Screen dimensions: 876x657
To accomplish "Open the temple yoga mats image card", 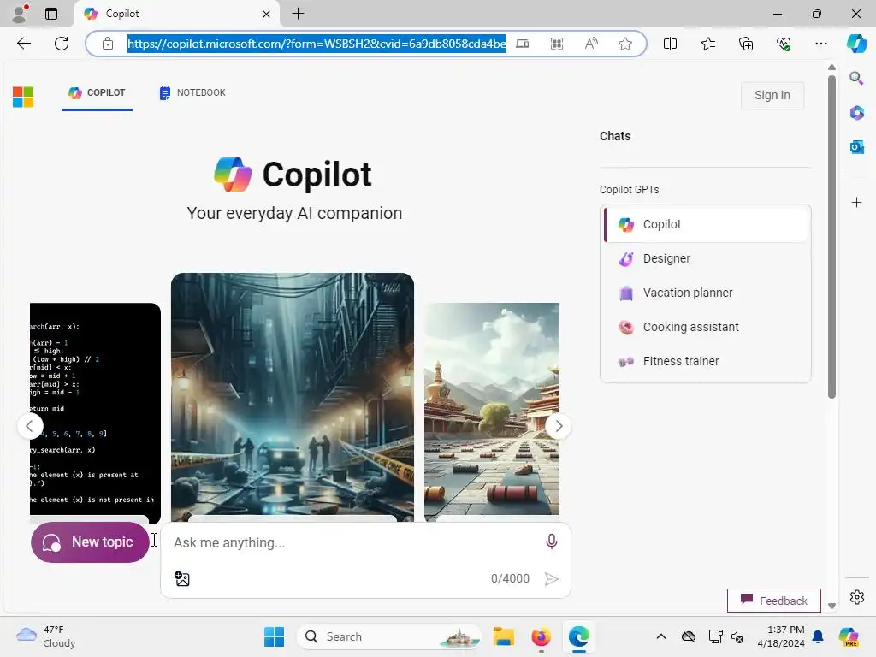I will pyautogui.click(x=492, y=411).
